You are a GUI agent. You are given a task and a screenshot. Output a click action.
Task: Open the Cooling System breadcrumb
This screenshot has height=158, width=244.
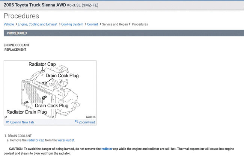coord(72,24)
